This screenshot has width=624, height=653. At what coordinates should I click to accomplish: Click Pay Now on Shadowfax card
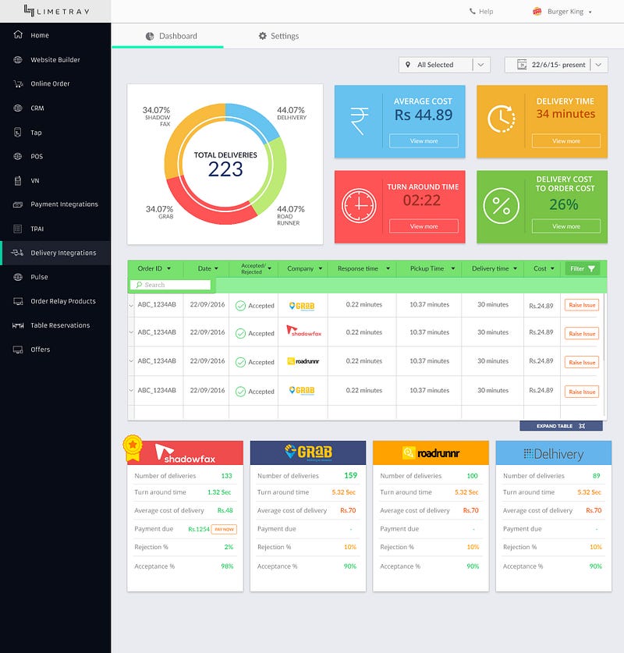click(x=224, y=529)
